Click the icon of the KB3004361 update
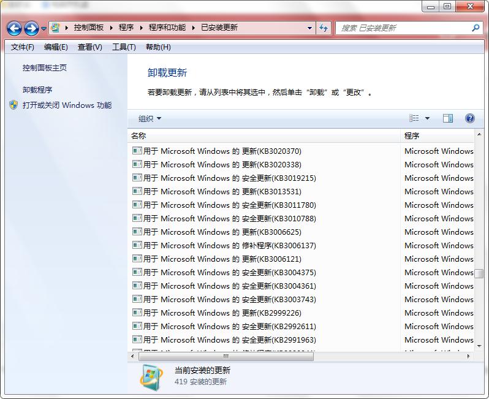This screenshot has height=399, width=489. coord(137,286)
